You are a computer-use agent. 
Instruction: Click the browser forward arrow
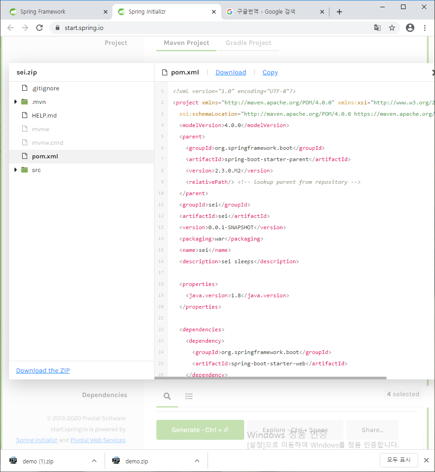pos(25,28)
